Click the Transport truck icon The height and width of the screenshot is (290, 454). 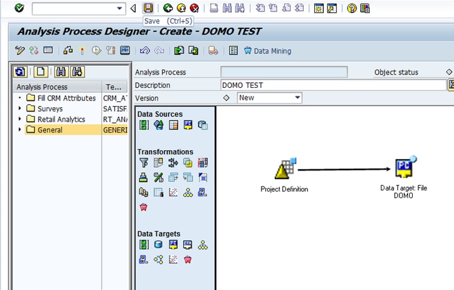(213, 50)
